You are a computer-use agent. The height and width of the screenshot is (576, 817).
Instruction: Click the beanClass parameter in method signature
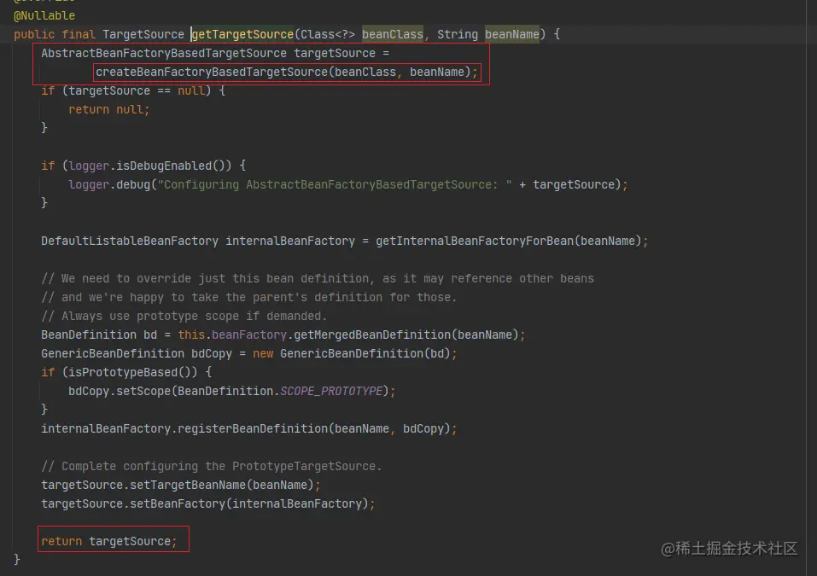tap(393, 34)
